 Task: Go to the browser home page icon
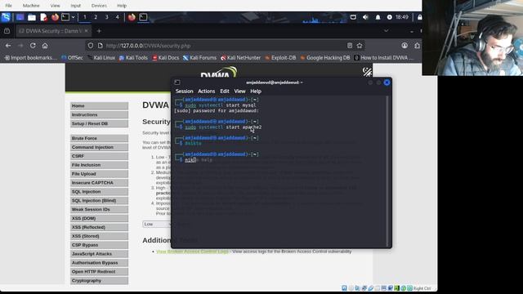click(45, 46)
